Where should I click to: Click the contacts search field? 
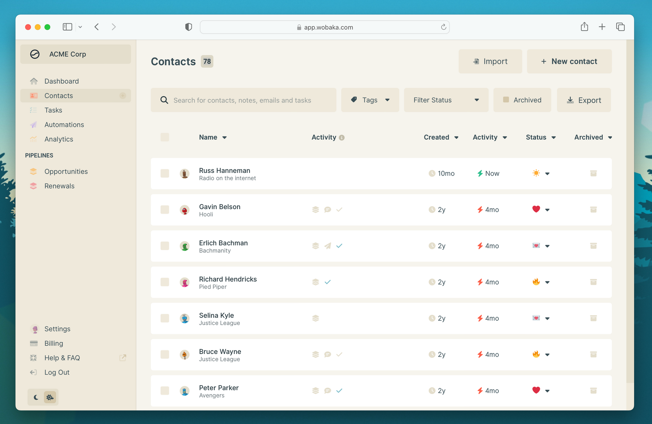tap(244, 100)
